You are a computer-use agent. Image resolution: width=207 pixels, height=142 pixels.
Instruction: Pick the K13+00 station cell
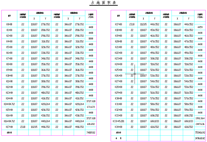(x=9, y=93)
